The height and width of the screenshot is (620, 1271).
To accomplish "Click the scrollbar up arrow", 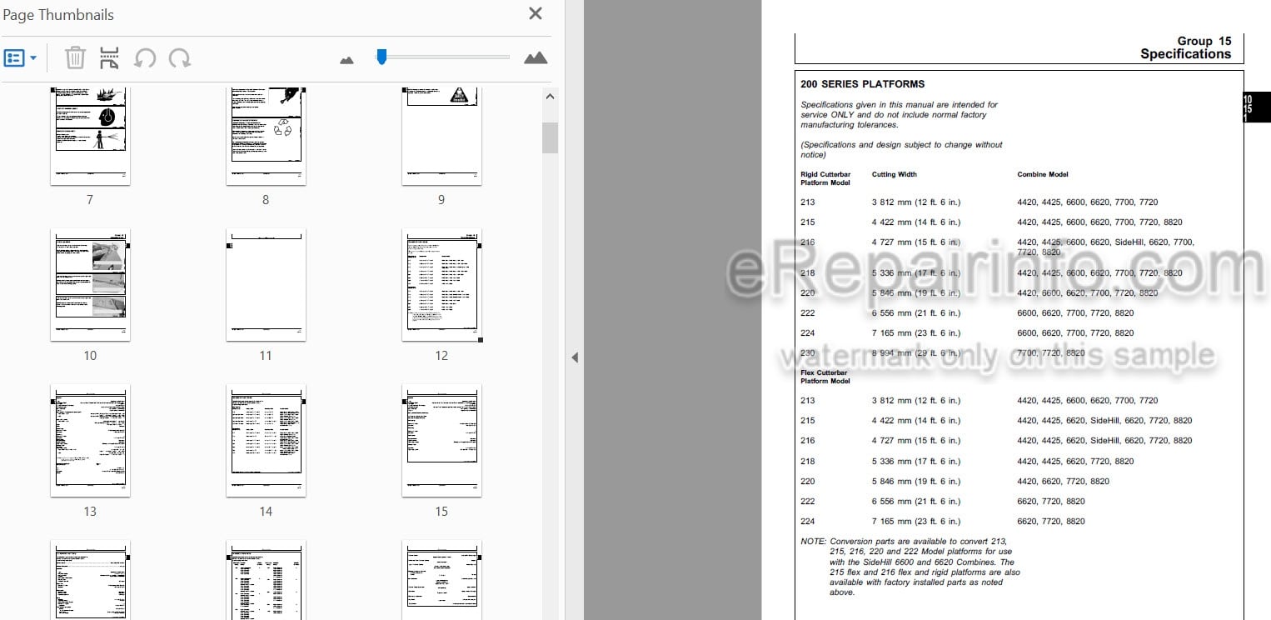I will tap(550, 97).
